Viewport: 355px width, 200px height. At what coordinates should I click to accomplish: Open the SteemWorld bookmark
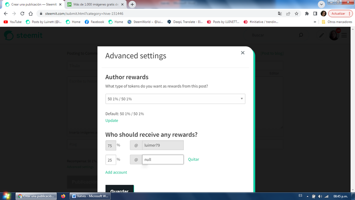coord(145,22)
